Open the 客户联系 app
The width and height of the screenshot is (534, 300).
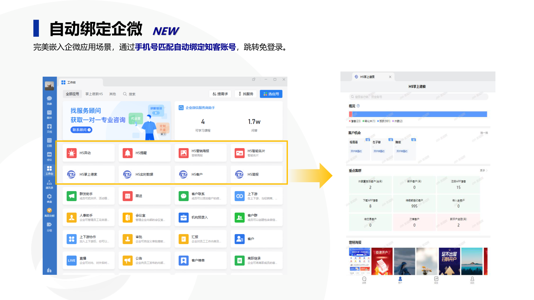(x=201, y=196)
